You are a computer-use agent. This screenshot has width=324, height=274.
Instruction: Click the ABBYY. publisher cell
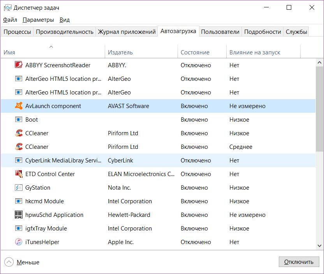click(117, 65)
